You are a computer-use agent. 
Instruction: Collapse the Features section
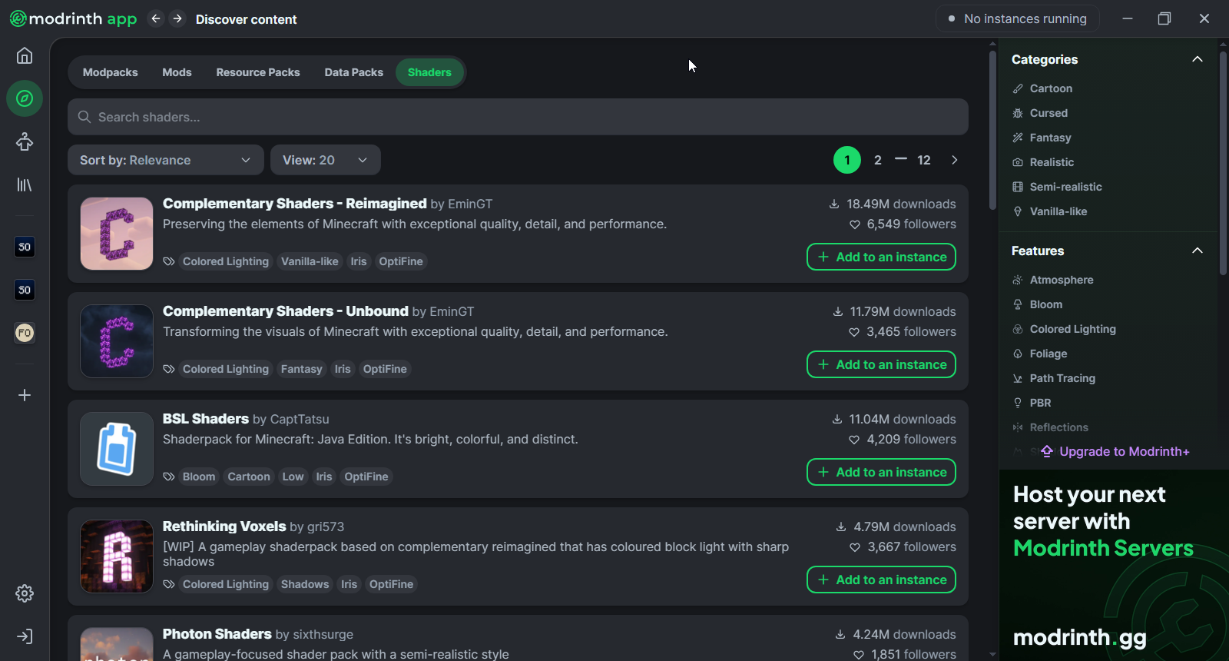pyautogui.click(x=1197, y=251)
